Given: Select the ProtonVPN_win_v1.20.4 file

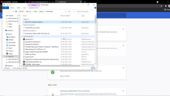Looking at the screenshot, I should click(58, 28).
